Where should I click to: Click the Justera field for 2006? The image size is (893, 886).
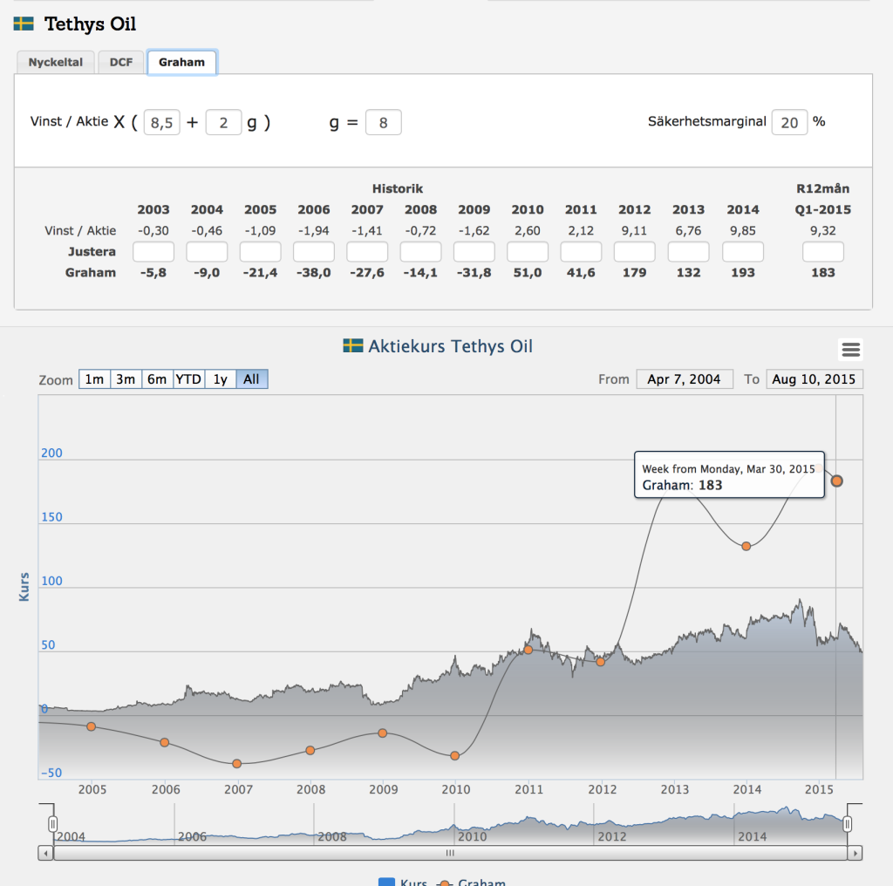[314, 252]
